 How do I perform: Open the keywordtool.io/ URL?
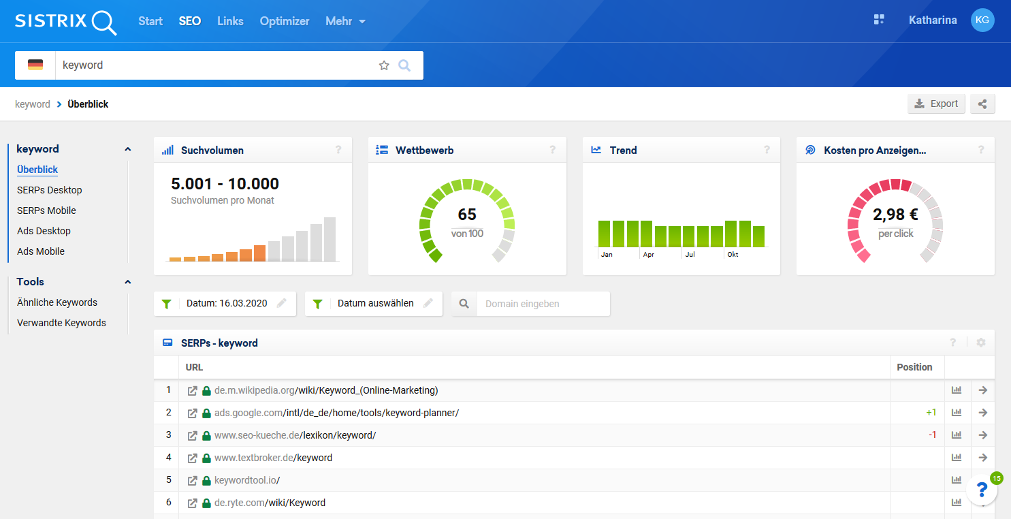pyautogui.click(x=247, y=480)
